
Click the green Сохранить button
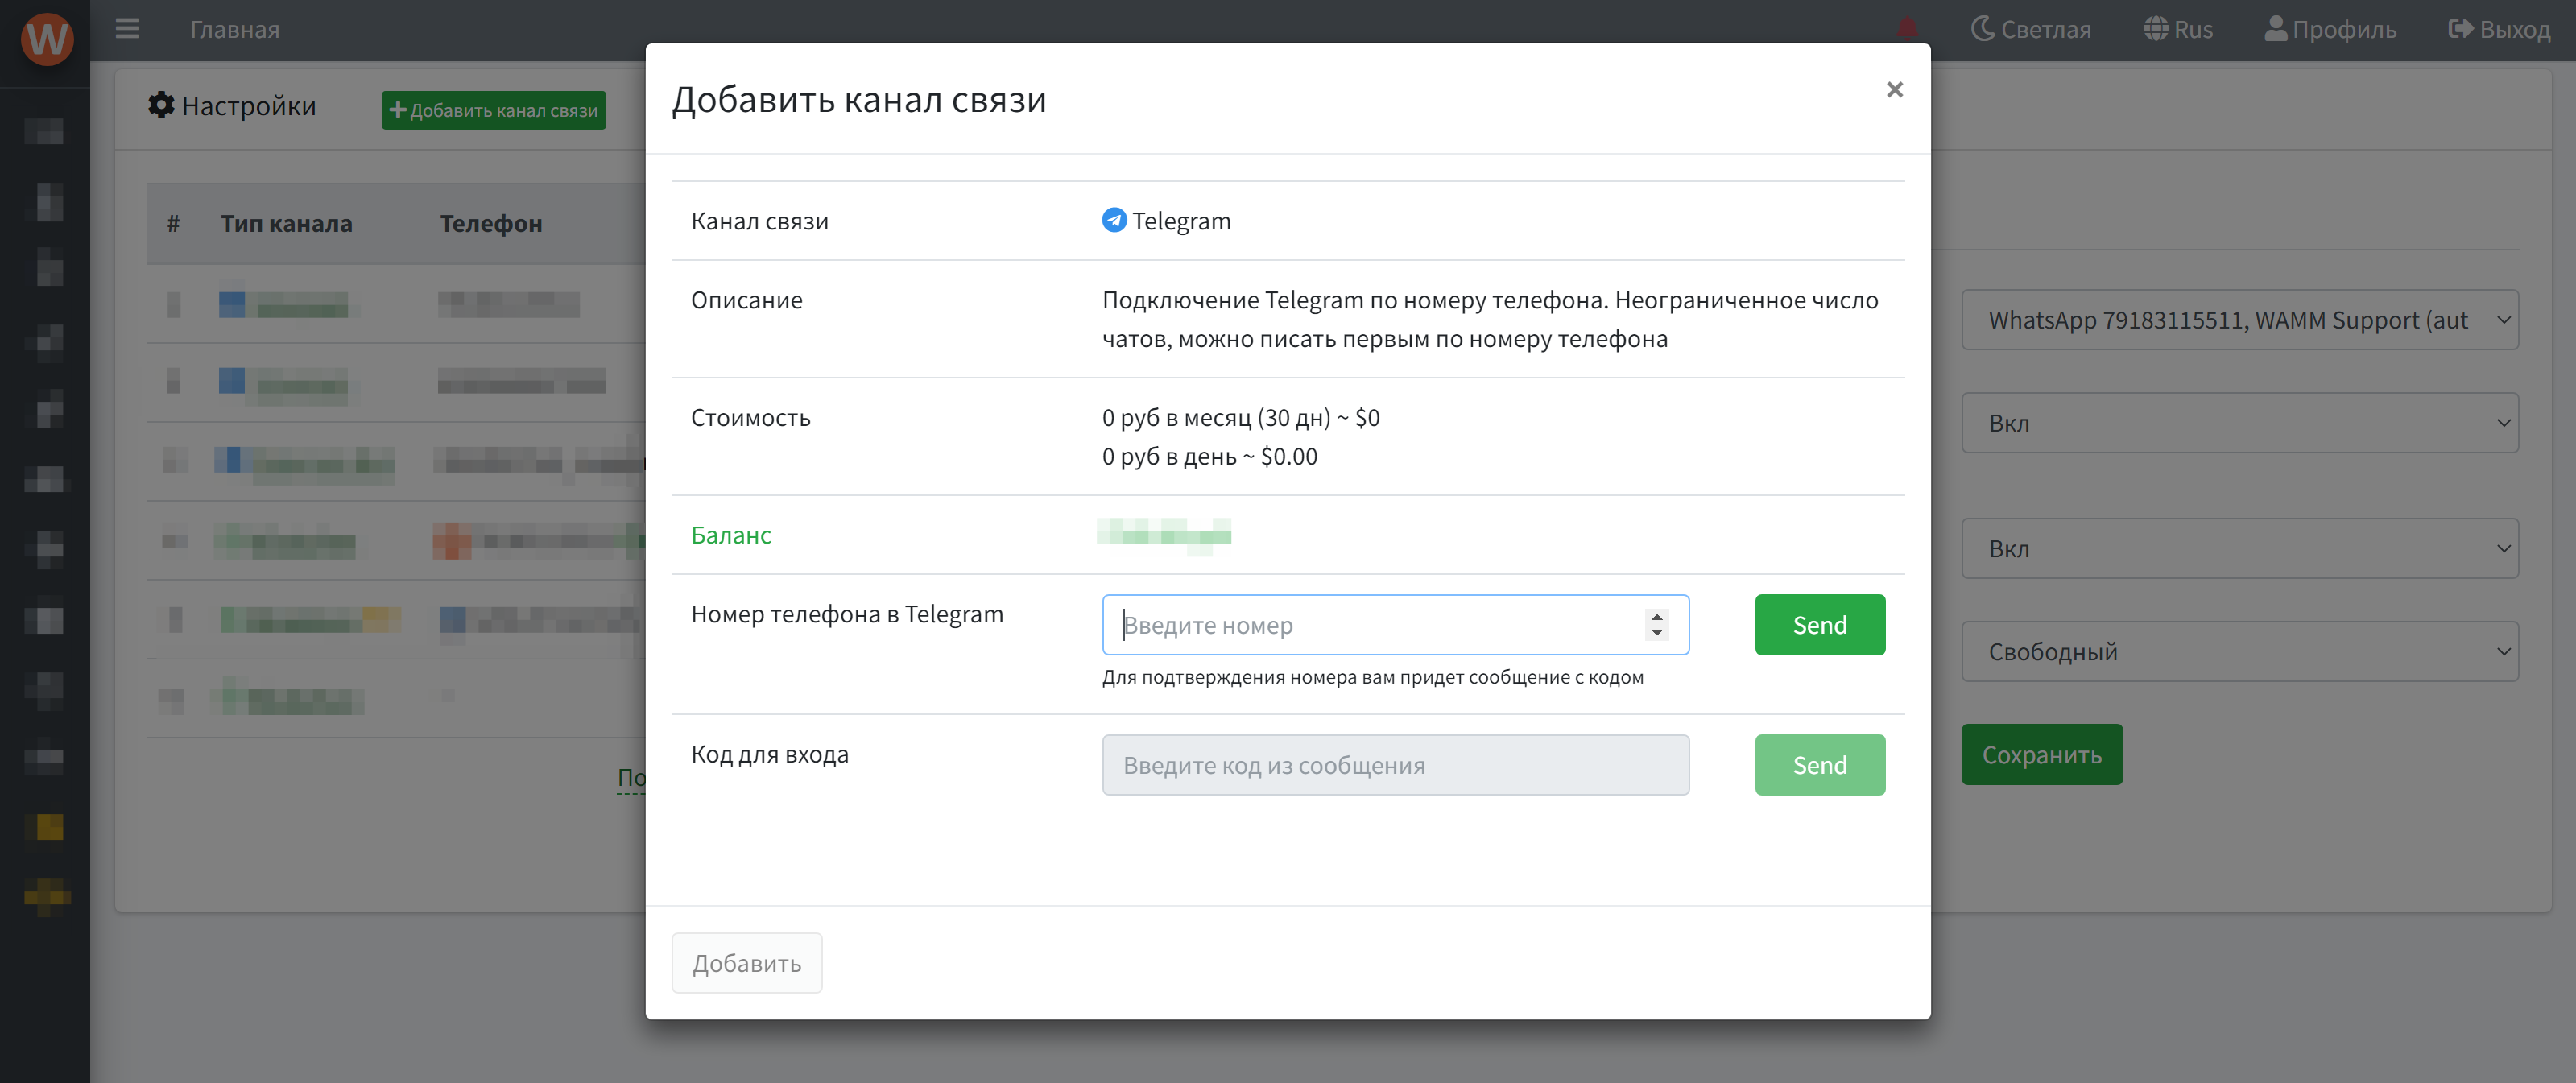2041,755
